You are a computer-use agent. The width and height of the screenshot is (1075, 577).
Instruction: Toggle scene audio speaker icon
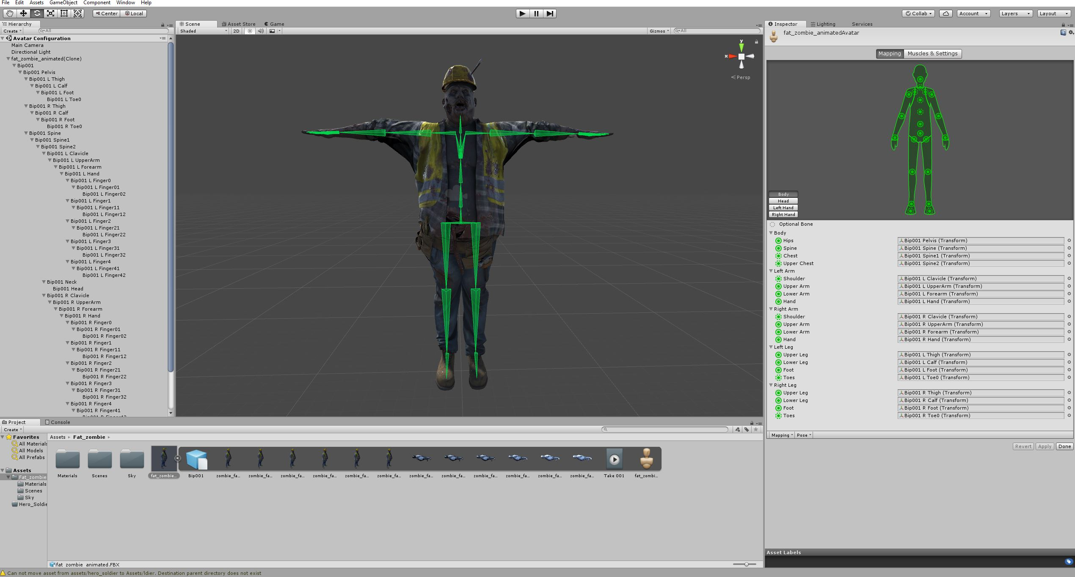tap(261, 31)
